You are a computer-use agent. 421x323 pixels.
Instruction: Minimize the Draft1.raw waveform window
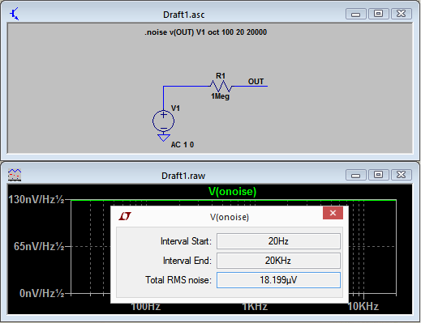click(356, 175)
